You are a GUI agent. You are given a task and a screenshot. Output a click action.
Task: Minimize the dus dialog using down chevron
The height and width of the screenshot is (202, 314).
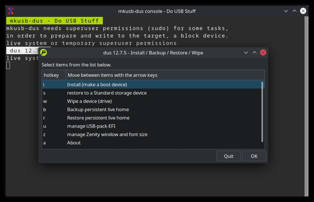pos(246,52)
